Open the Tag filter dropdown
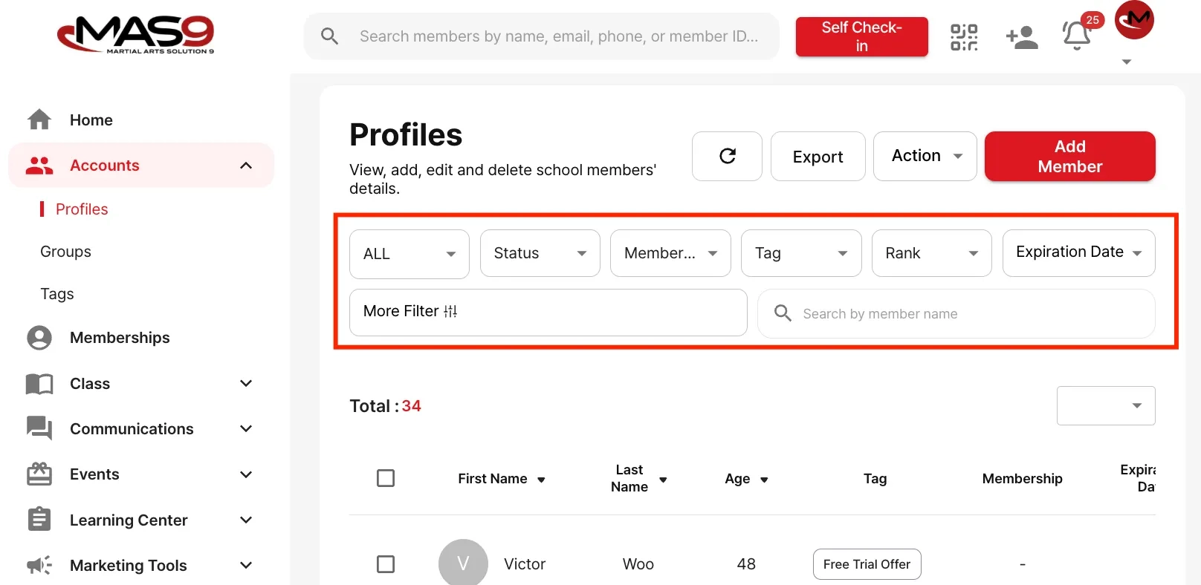The image size is (1201, 585). point(801,253)
